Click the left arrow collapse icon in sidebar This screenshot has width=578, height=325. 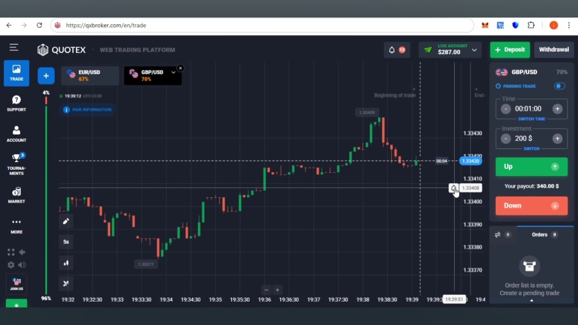(x=22, y=252)
